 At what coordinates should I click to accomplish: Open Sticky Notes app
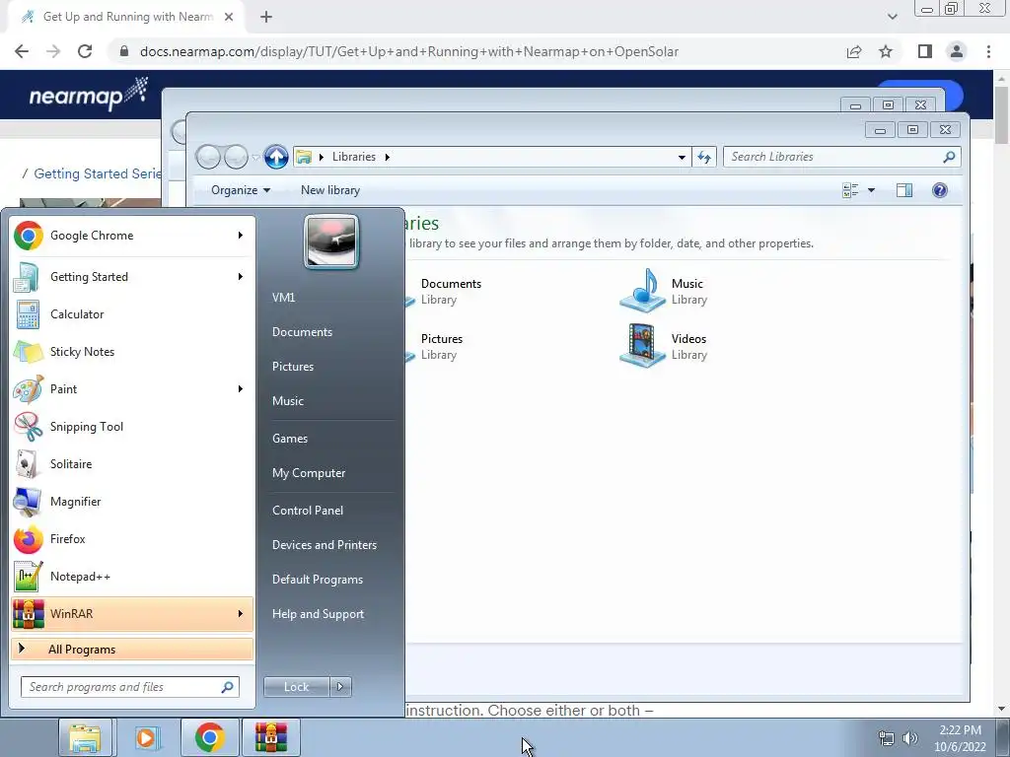click(x=132, y=352)
